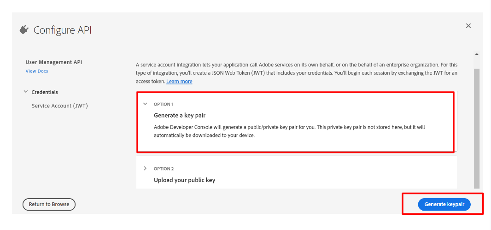Image resolution: width=491 pixels, height=230 pixels.
Task: Click the Return to Browse button
Action: pyautogui.click(x=49, y=204)
